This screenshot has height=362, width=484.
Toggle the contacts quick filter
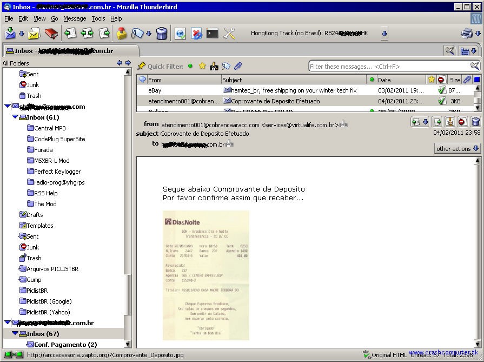pyautogui.click(x=214, y=66)
